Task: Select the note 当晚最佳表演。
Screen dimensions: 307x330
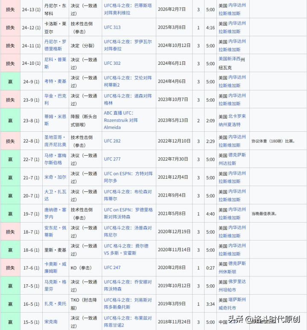Action: coord(264,214)
